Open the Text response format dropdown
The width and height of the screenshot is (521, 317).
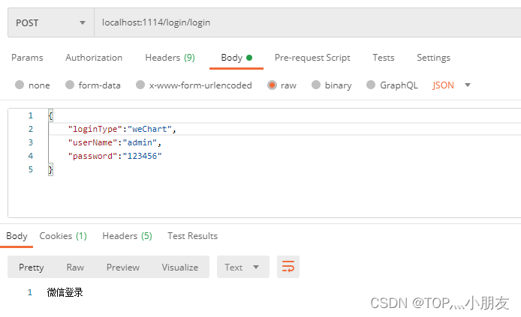[242, 267]
